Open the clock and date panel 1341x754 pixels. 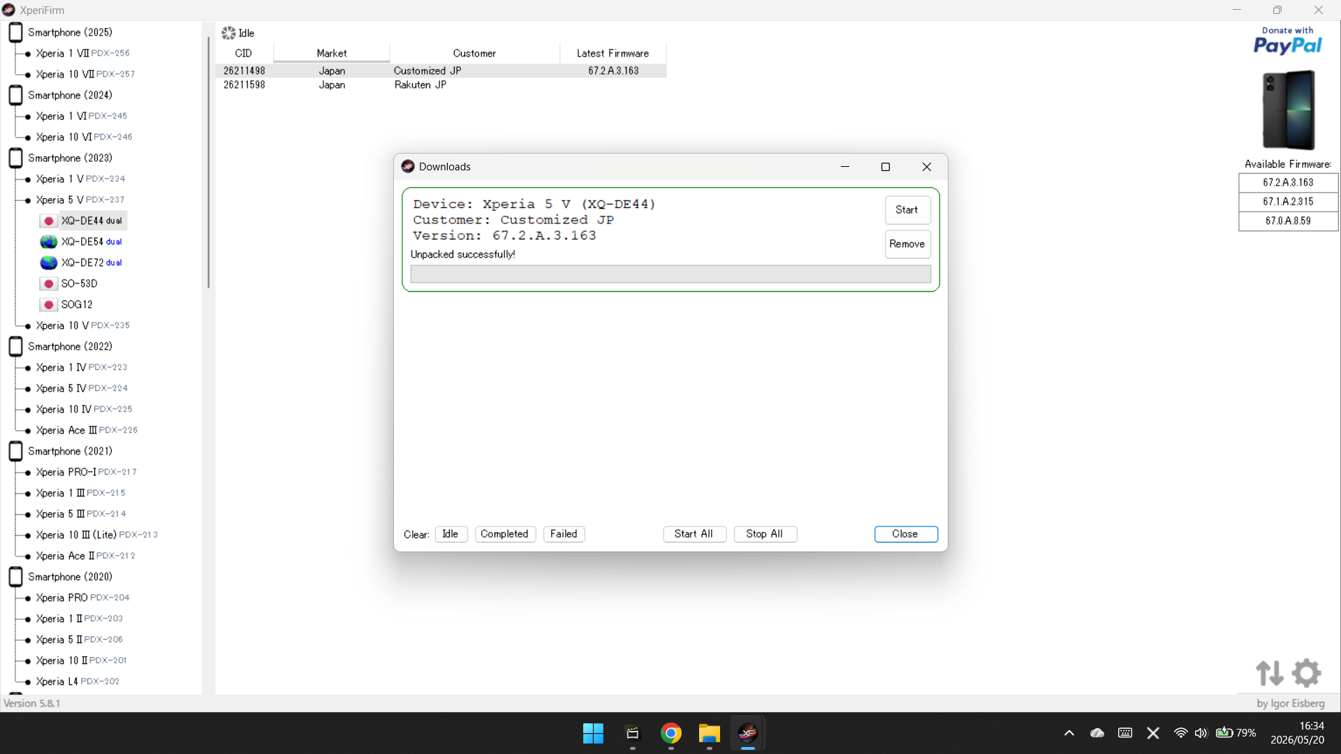[x=1297, y=733]
